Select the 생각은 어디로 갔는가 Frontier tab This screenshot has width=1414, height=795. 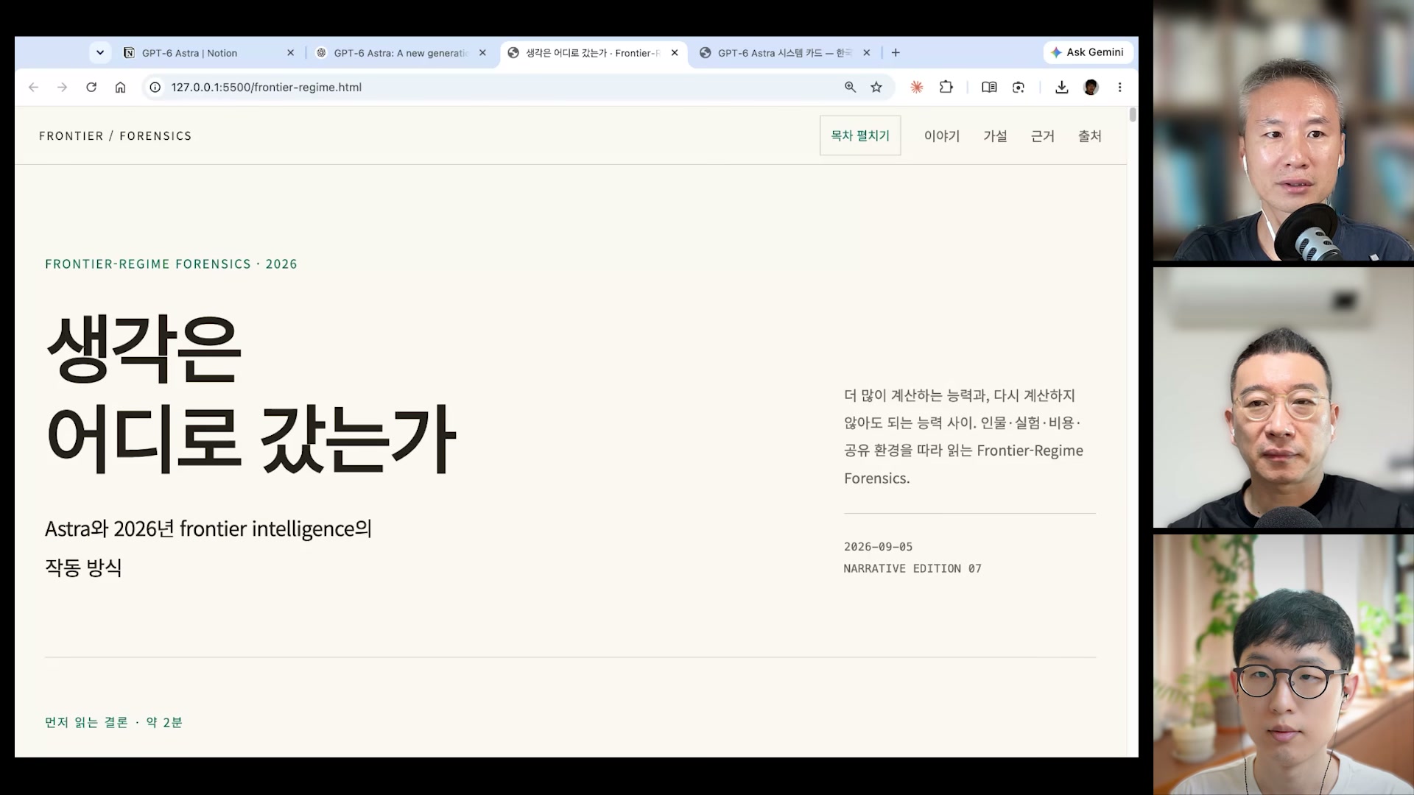tap(594, 53)
